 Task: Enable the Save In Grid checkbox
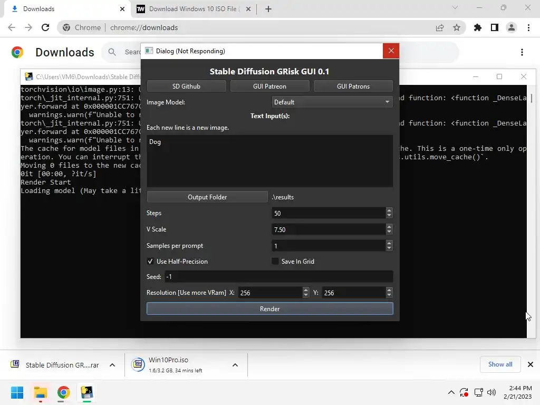point(275,262)
